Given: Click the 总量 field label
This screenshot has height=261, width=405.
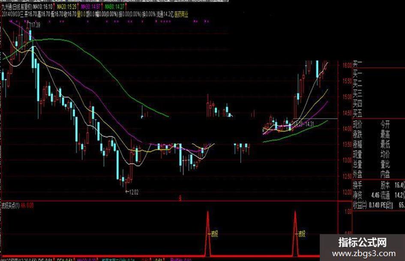Looking at the screenshot, I should 357,164.
